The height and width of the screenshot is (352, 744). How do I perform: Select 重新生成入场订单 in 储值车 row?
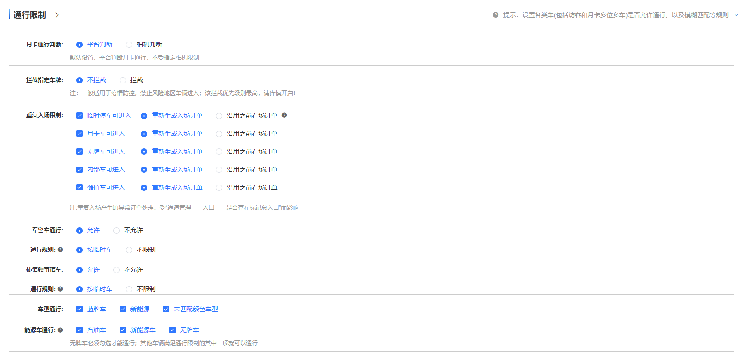point(144,188)
